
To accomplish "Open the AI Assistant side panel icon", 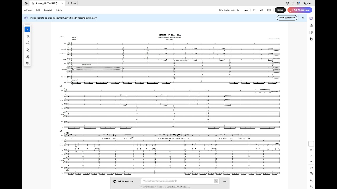I will pyautogui.click(x=311, y=18).
